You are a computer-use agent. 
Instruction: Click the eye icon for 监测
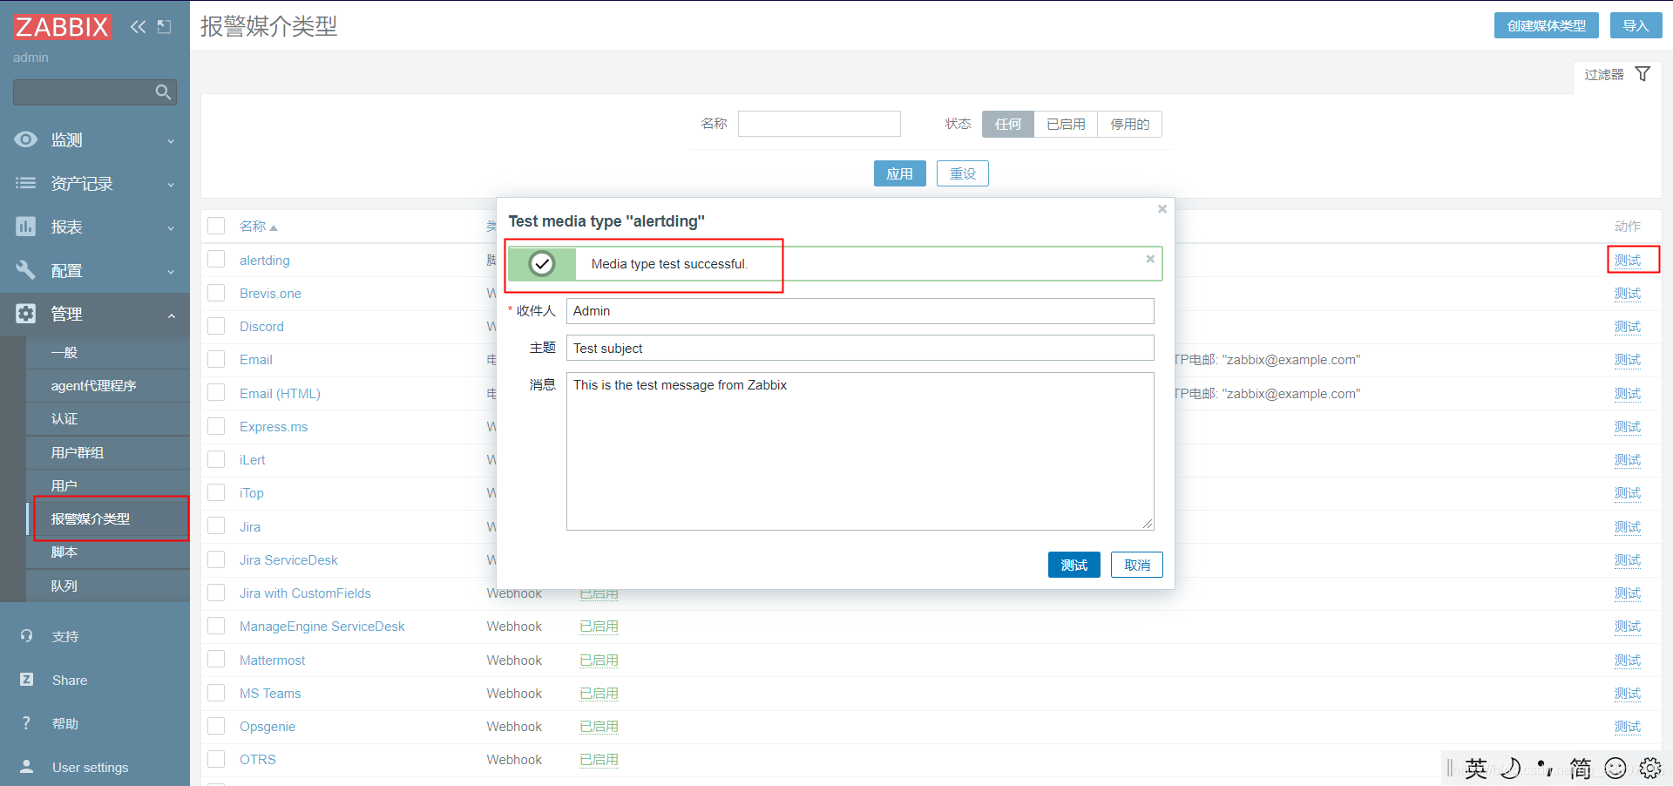tap(26, 139)
